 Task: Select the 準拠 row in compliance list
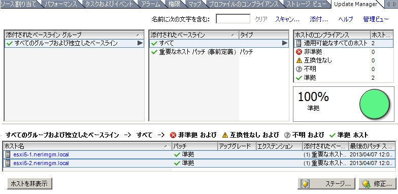344,78
